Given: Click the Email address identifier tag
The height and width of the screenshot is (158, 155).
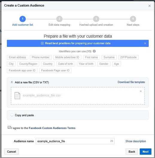Looking at the screenshot, I should [x=17, y=57].
